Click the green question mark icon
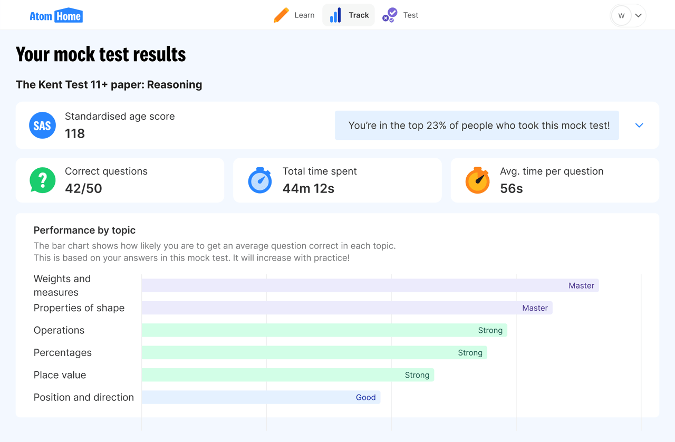 (43, 180)
